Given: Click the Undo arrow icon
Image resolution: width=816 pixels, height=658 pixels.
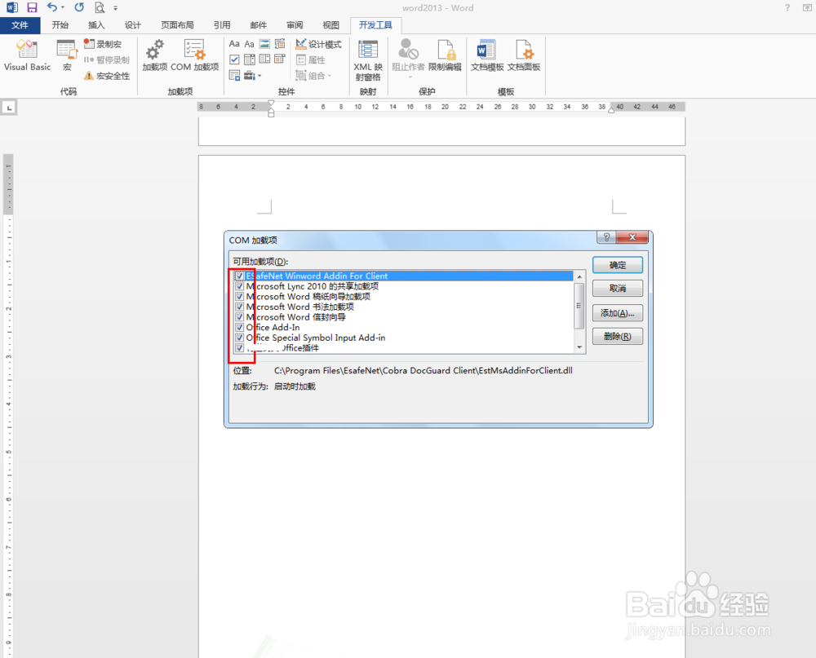Looking at the screenshot, I should pyautogui.click(x=51, y=7).
